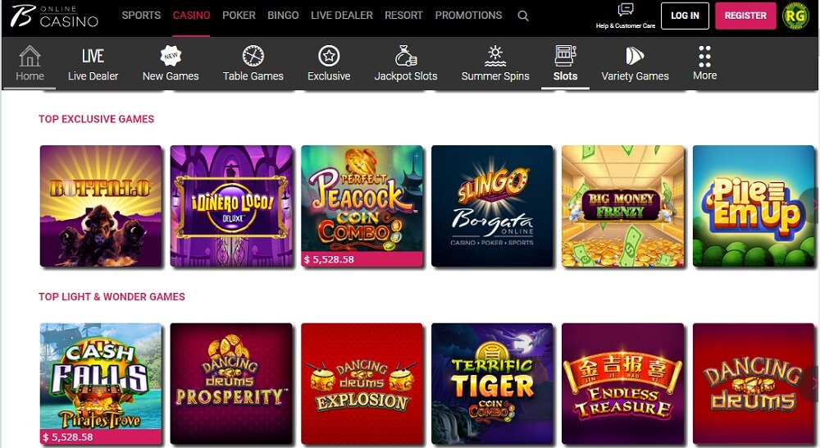This screenshot has width=820, height=448.
Task: Open the Variety Games icon
Action: click(635, 56)
